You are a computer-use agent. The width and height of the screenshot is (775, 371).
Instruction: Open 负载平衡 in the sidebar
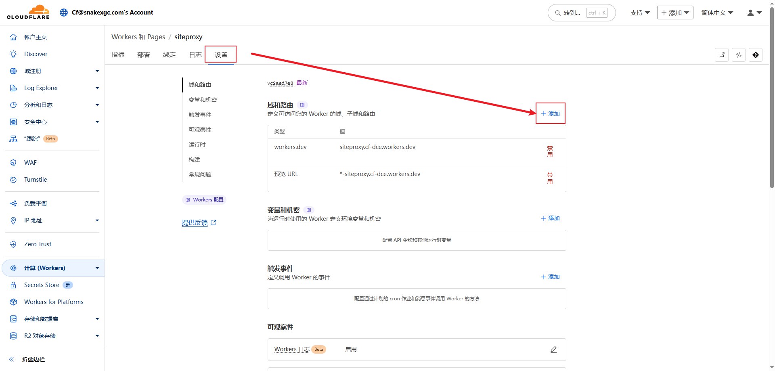pos(36,203)
